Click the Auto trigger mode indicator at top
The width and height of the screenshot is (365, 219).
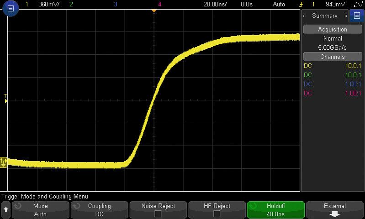coord(279,4)
